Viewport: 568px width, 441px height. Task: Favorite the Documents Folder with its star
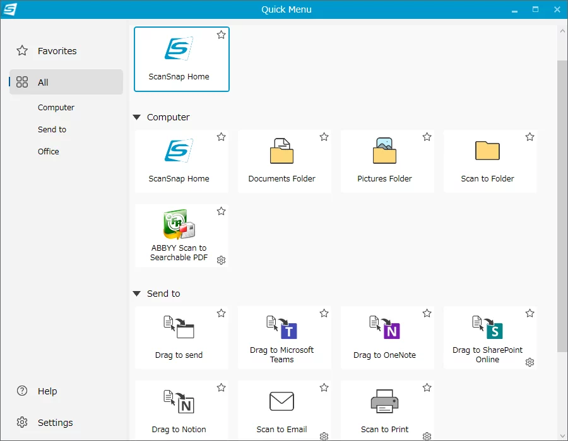click(x=324, y=137)
